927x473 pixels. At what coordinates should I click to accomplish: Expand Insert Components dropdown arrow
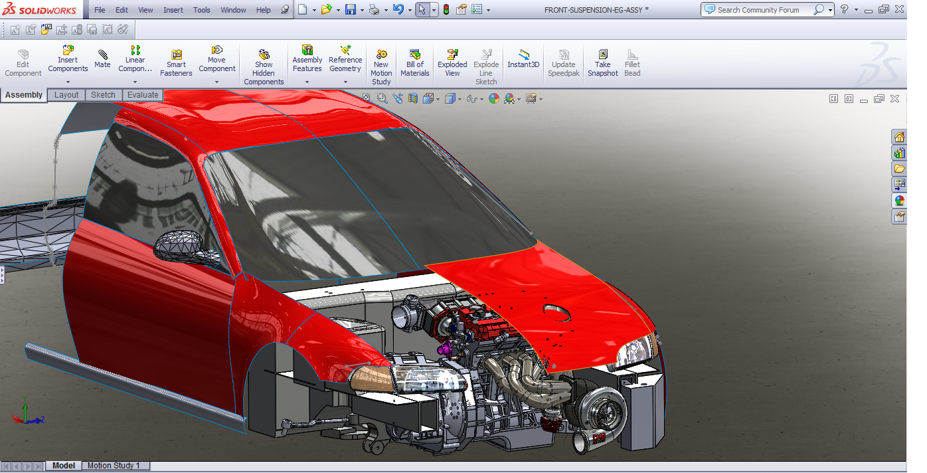point(68,82)
